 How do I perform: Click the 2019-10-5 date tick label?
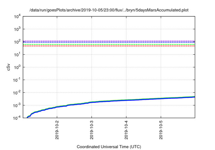161,130
